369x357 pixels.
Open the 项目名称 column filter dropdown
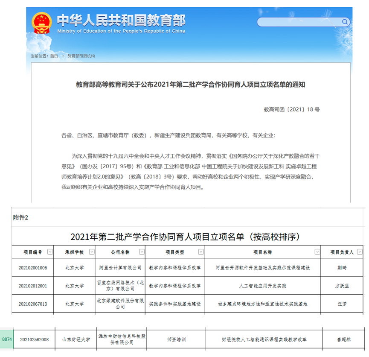pos(317,252)
